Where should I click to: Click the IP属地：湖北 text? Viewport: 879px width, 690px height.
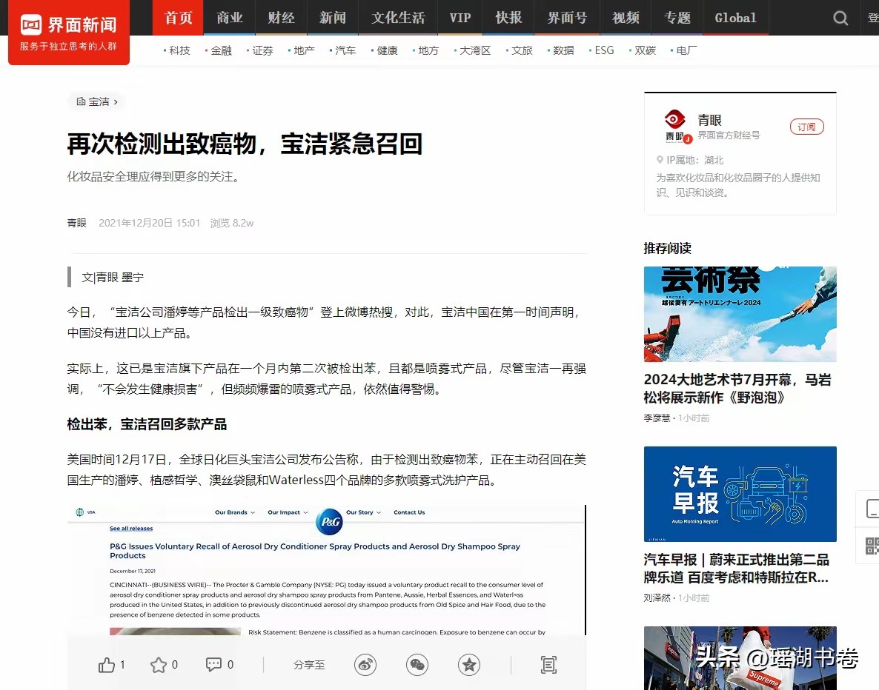click(694, 160)
